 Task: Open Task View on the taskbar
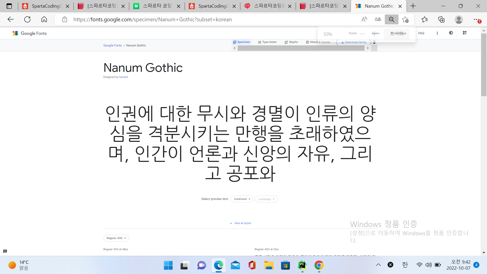click(185, 265)
